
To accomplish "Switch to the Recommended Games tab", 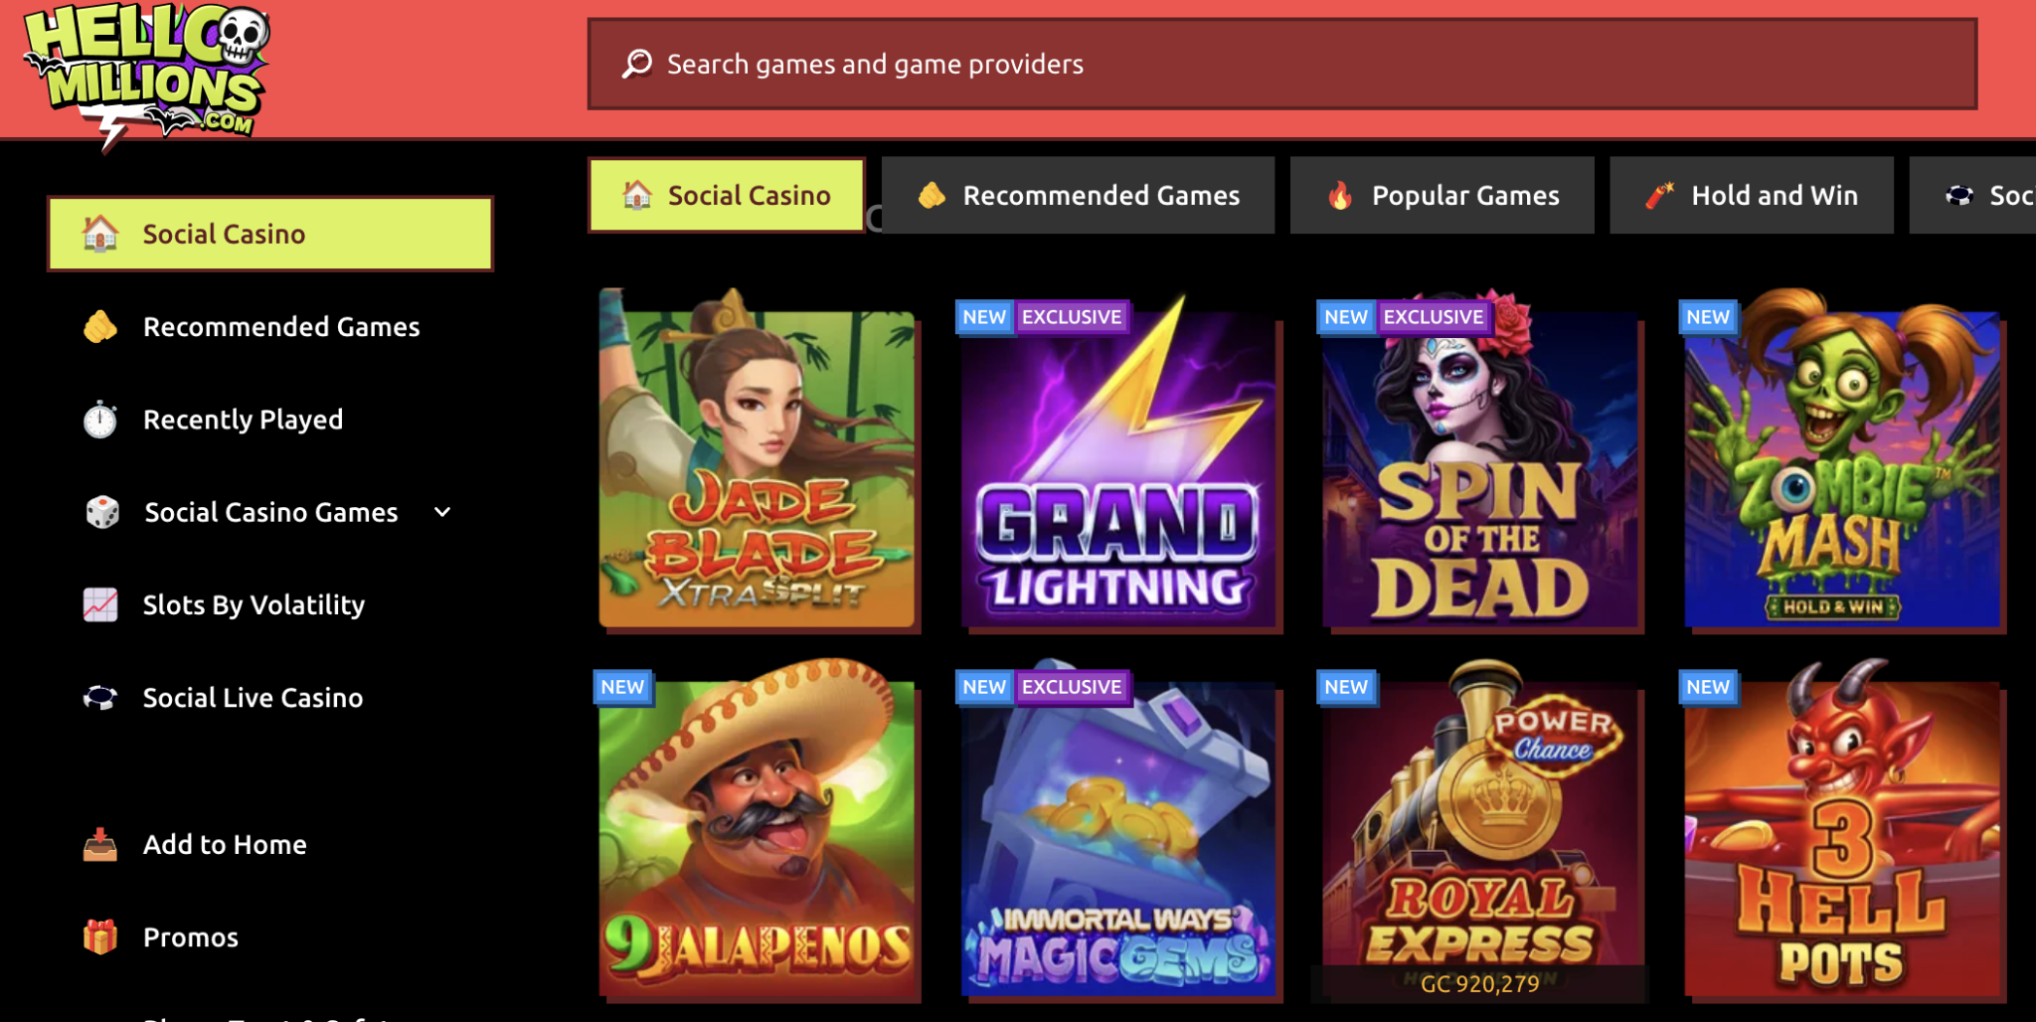I will (x=1078, y=195).
